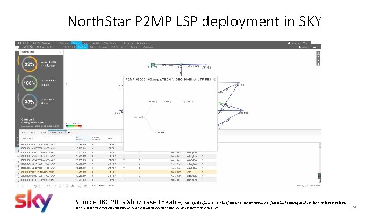Click the zoom out minus icon
Viewport: 387px width, 217px height.
coord(318,60)
